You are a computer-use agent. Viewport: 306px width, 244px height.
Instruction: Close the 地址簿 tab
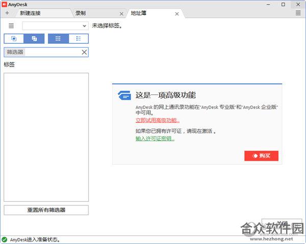pos(177,14)
